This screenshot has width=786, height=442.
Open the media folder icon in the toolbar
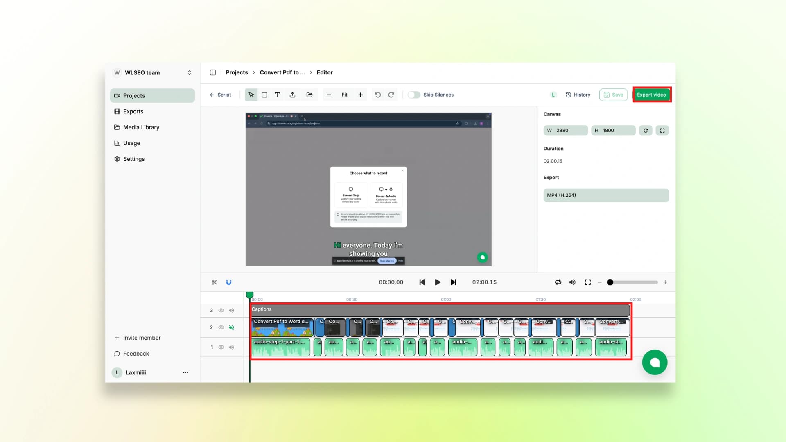tap(309, 95)
